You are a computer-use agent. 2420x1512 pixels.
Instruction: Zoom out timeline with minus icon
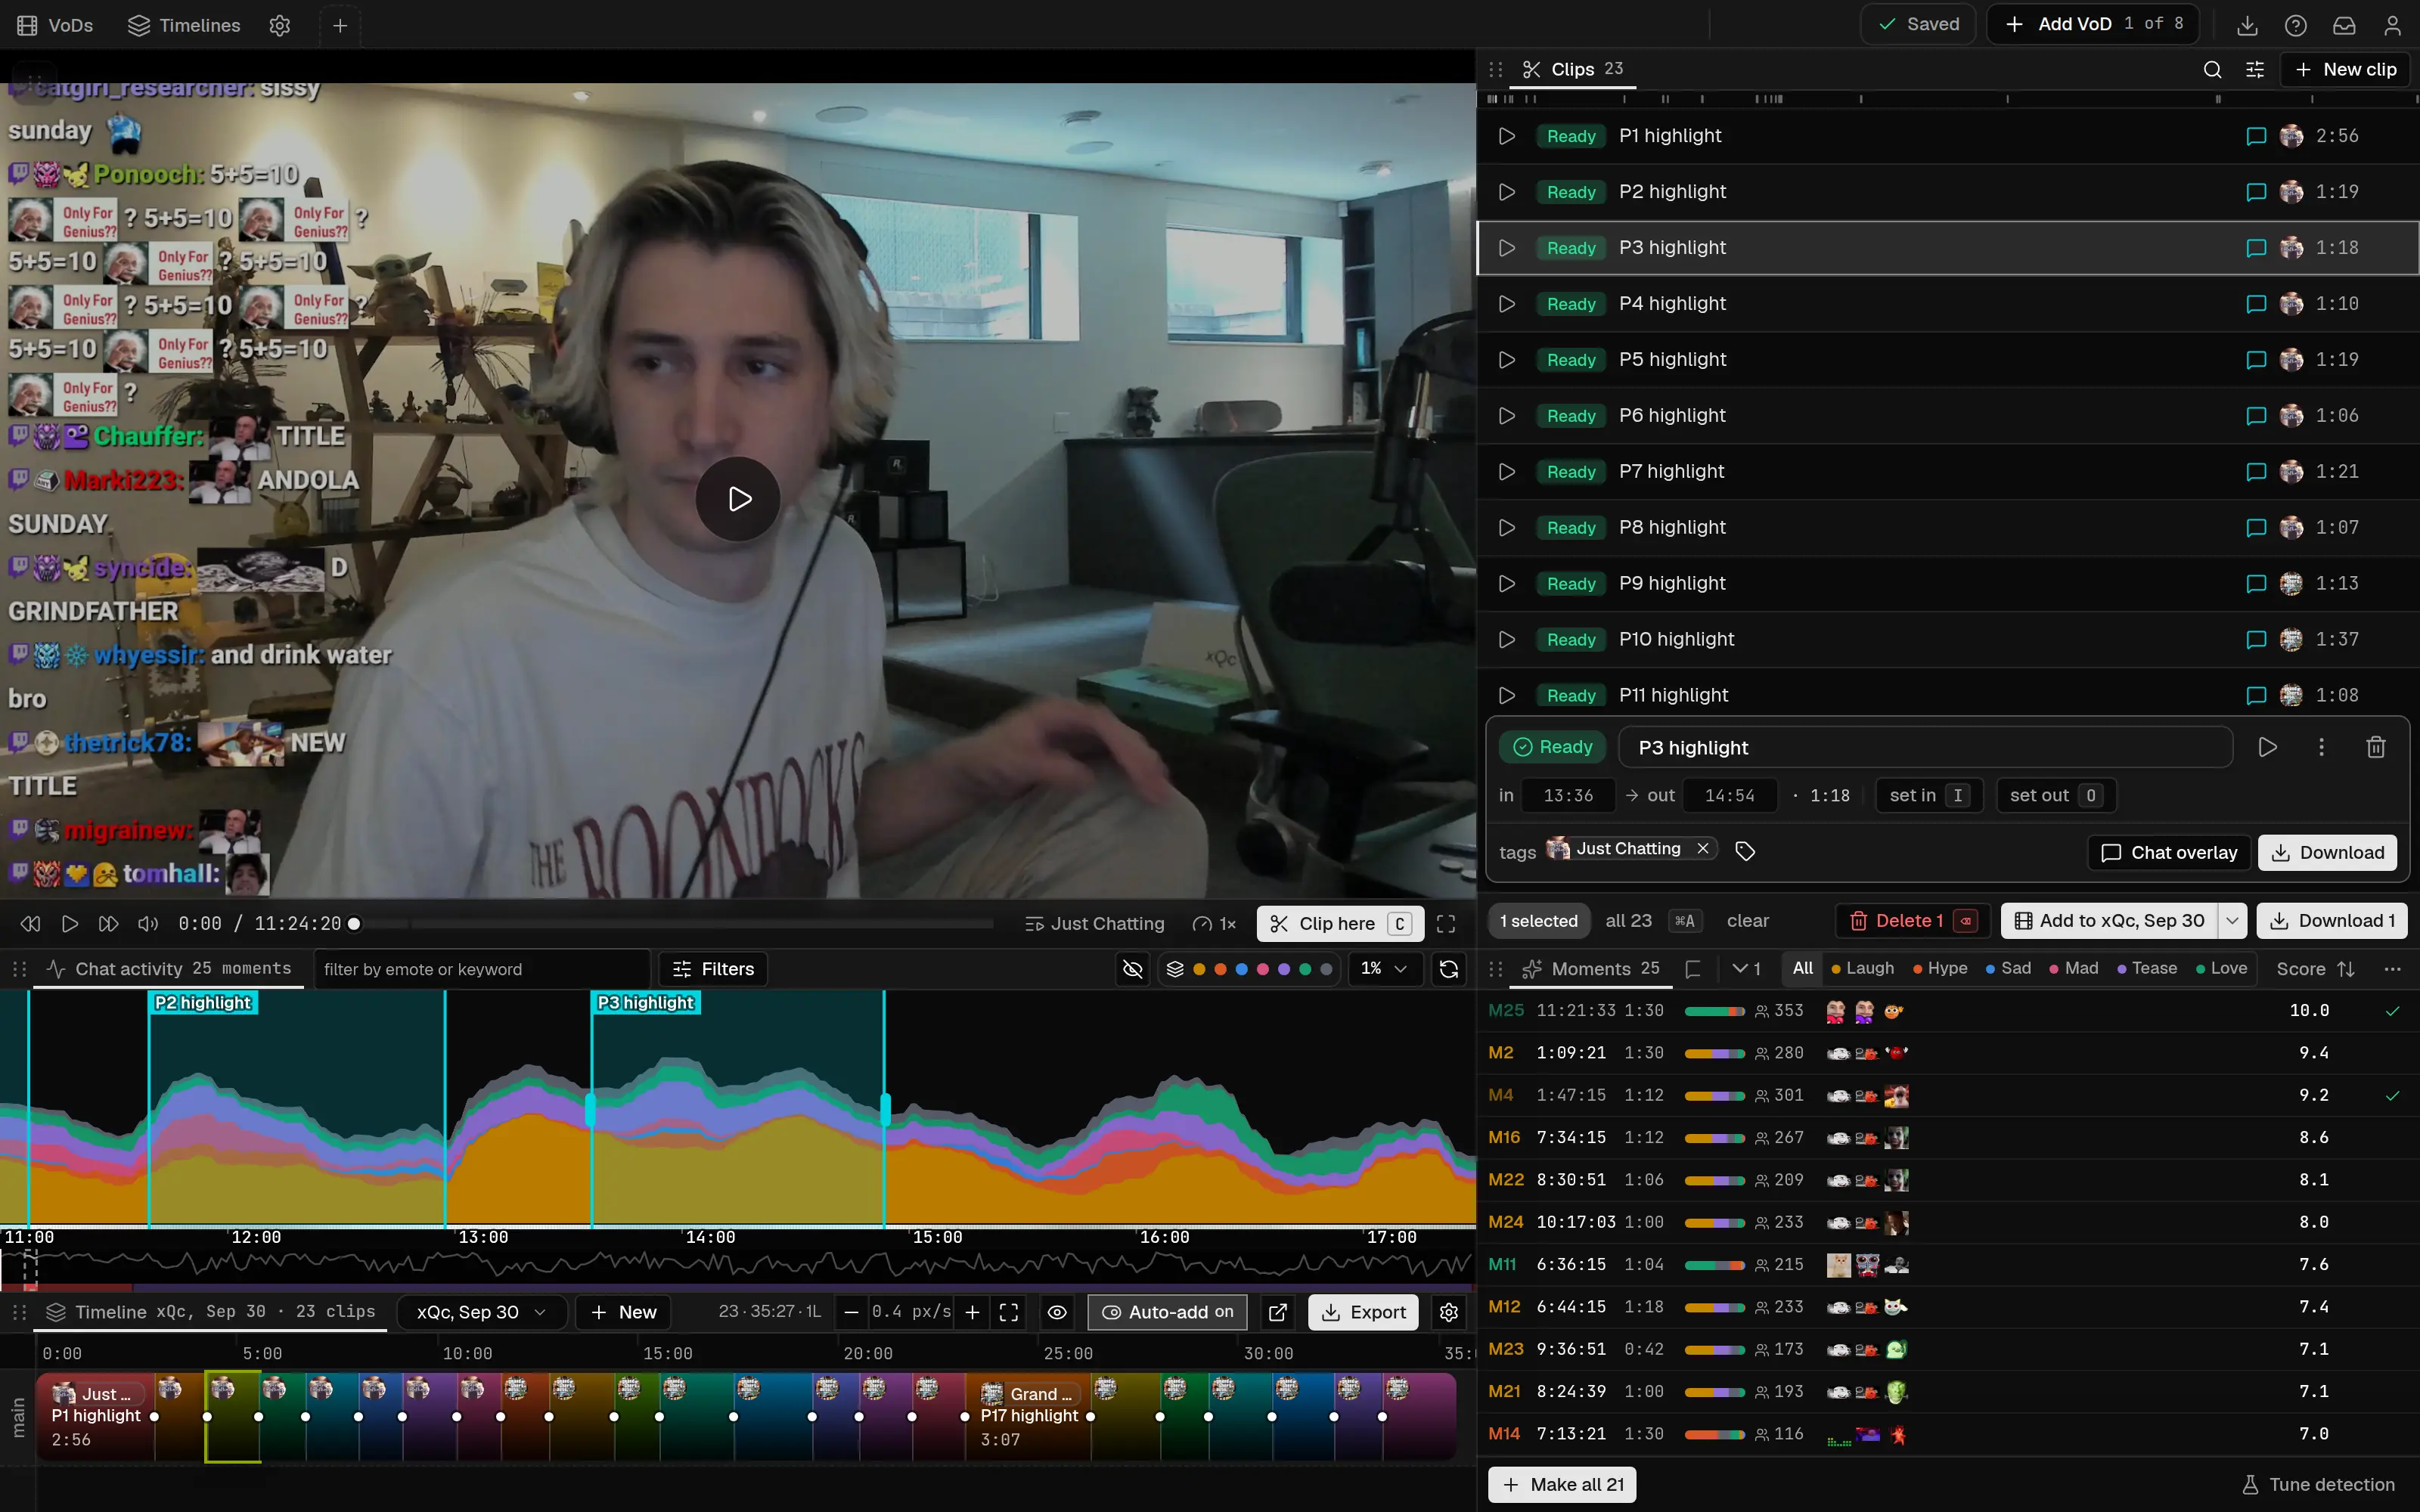click(x=851, y=1312)
